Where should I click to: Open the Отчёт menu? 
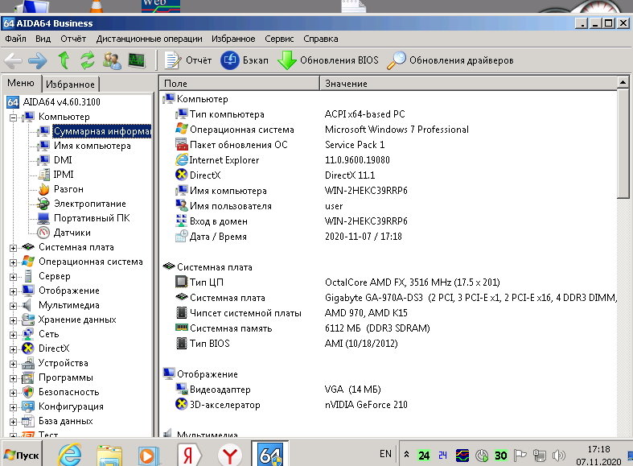73,39
